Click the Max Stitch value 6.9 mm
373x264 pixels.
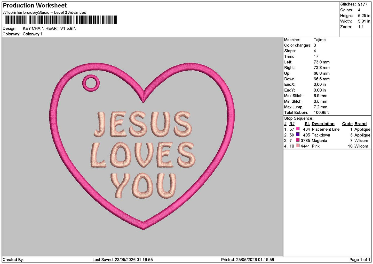click(x=320, y=96)
